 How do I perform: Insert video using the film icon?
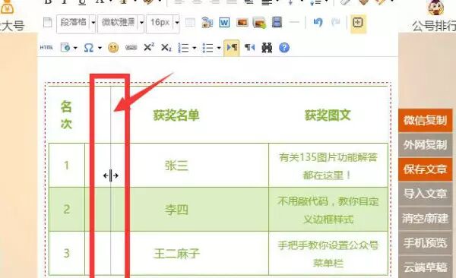tap(277, 22)
